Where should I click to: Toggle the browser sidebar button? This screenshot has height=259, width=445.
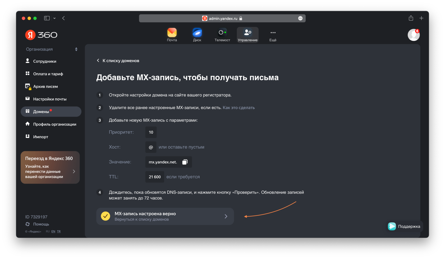47,18
